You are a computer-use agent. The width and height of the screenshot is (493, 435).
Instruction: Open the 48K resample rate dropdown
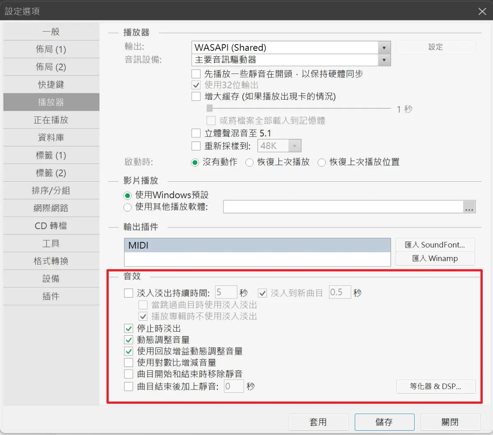295,146
